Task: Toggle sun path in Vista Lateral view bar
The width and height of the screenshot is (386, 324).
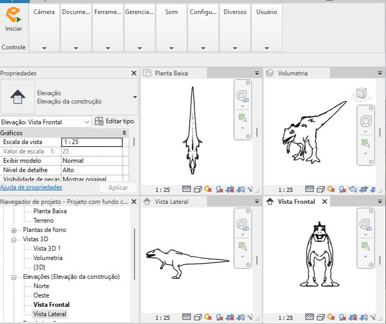Action: click(208, 317)
